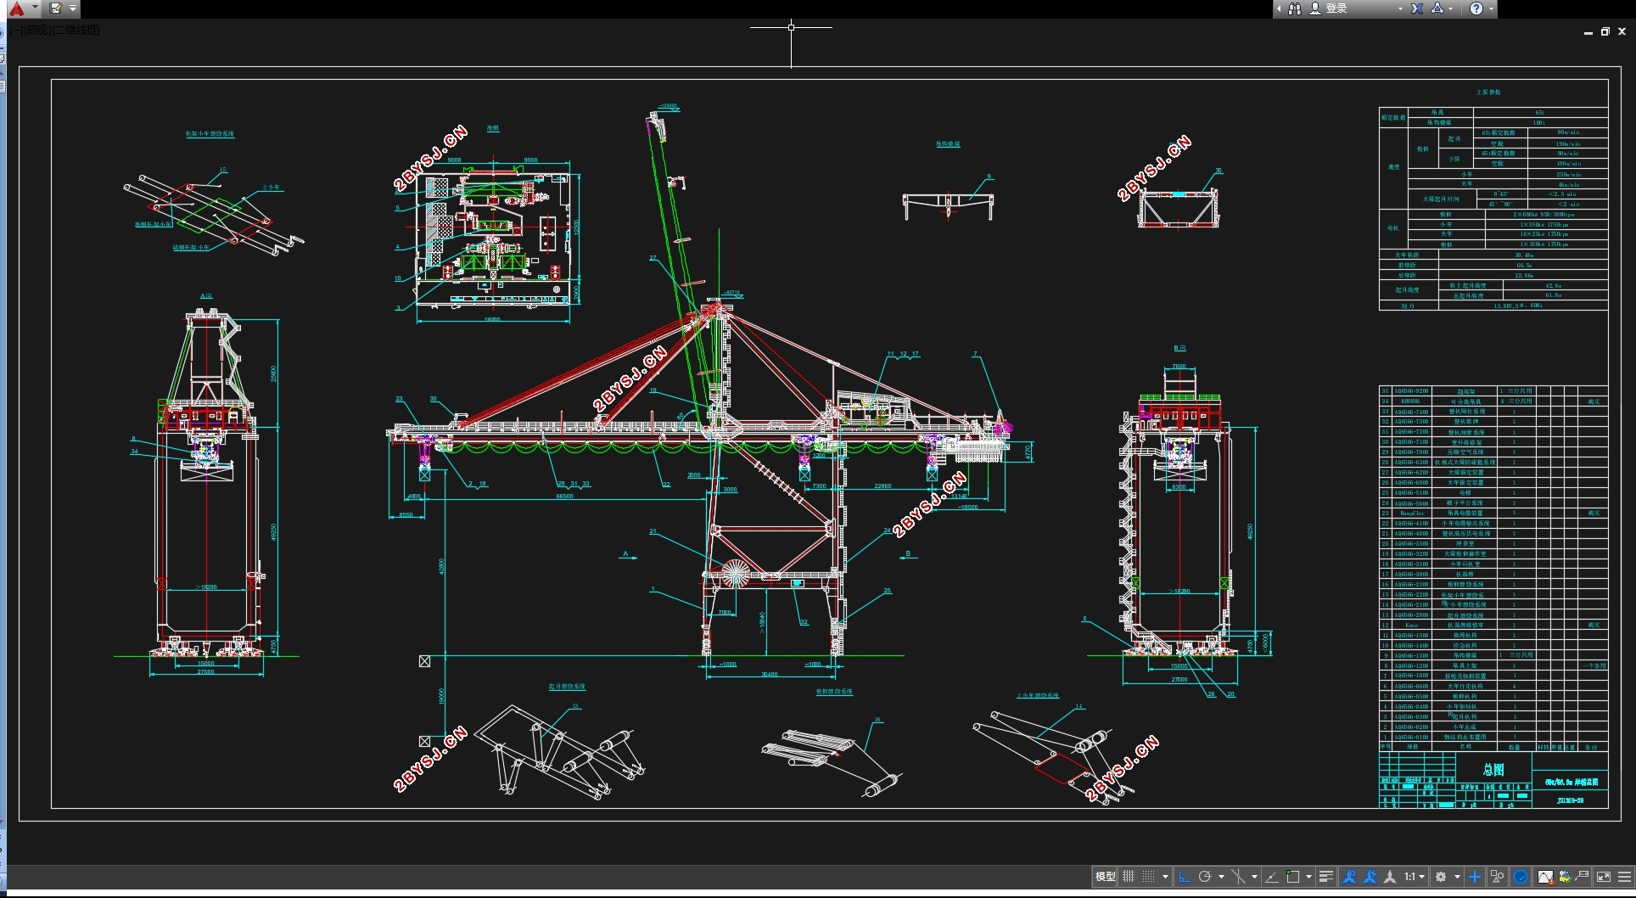Viewport: 1636px width, 898px height.
Task: Restore the drawing window size
Action: tap(1605, 31)
